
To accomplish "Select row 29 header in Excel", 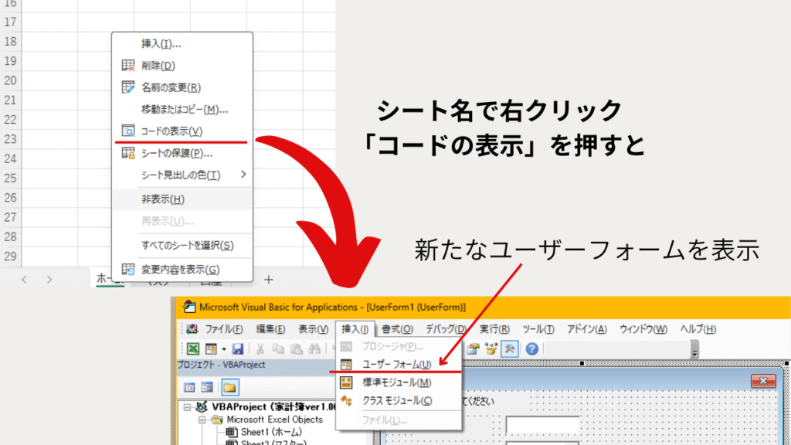I will pos(10,256).
